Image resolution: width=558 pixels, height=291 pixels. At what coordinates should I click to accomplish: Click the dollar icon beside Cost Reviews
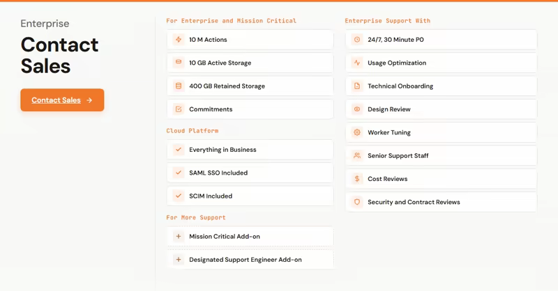click(x=357, y=179)
